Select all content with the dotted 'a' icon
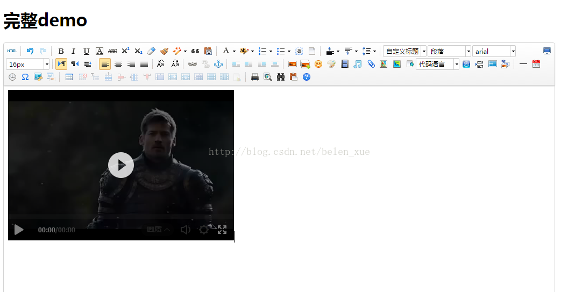This screenshot has height=292, width=568. tap(299, 51)
